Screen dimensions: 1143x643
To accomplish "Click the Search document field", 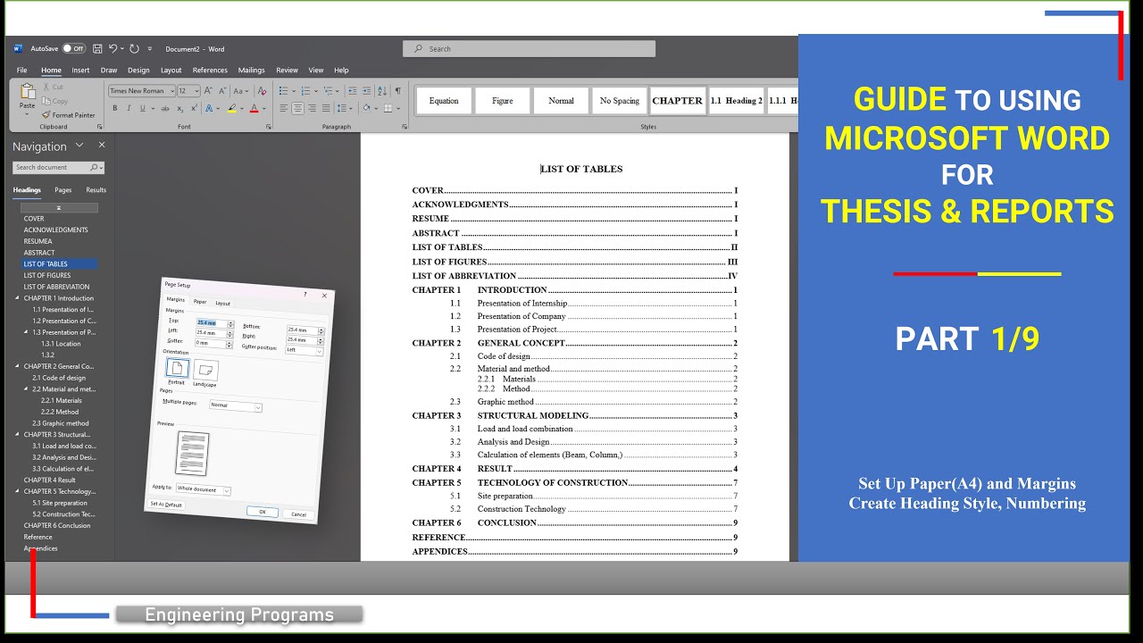I will (x=58, y=167).
